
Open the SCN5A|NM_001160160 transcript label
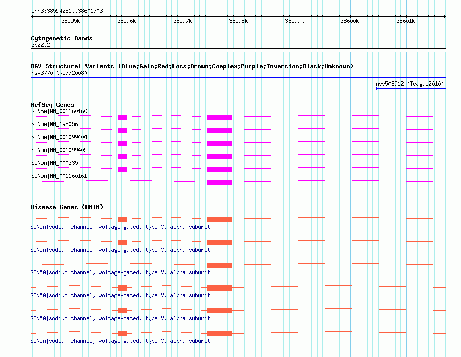click(x=59, y=112)
